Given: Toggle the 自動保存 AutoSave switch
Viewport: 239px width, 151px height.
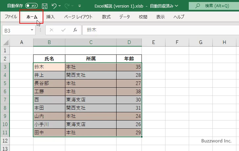Looking at the screenshot, I should pyautogui.click(x=32, y=6).
